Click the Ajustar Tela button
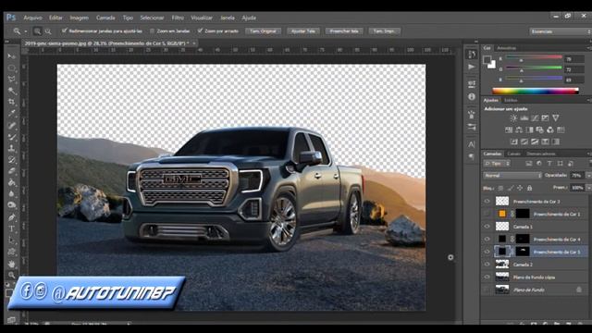The height and width of the screenshot is (333, 592). [x=303, y=31]
